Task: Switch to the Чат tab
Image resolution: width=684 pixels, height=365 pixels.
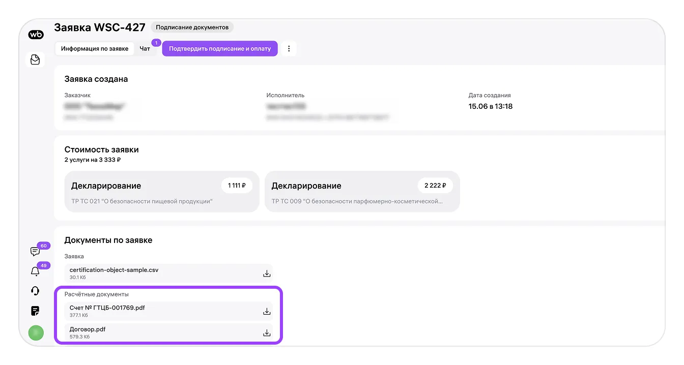Action: 145,49
